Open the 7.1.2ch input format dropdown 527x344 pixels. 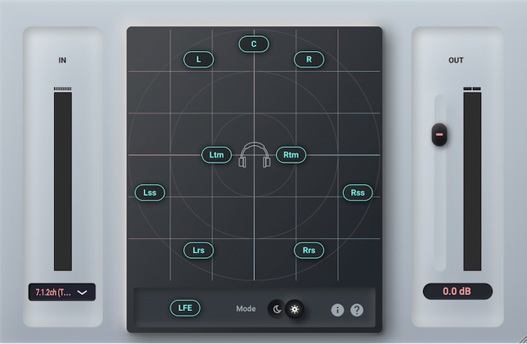(x=62, y=291)
